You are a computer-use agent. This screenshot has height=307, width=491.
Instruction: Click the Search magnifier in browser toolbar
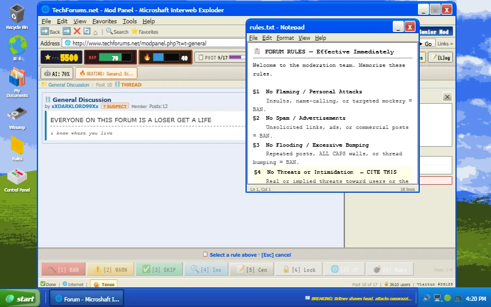point(117,31)
